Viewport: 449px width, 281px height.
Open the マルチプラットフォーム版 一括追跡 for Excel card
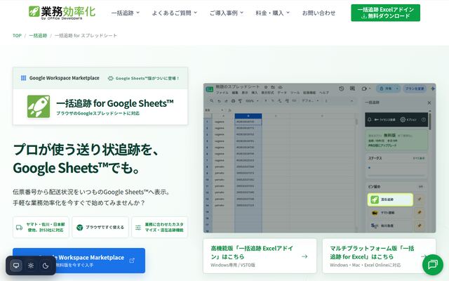coord(379,256)
